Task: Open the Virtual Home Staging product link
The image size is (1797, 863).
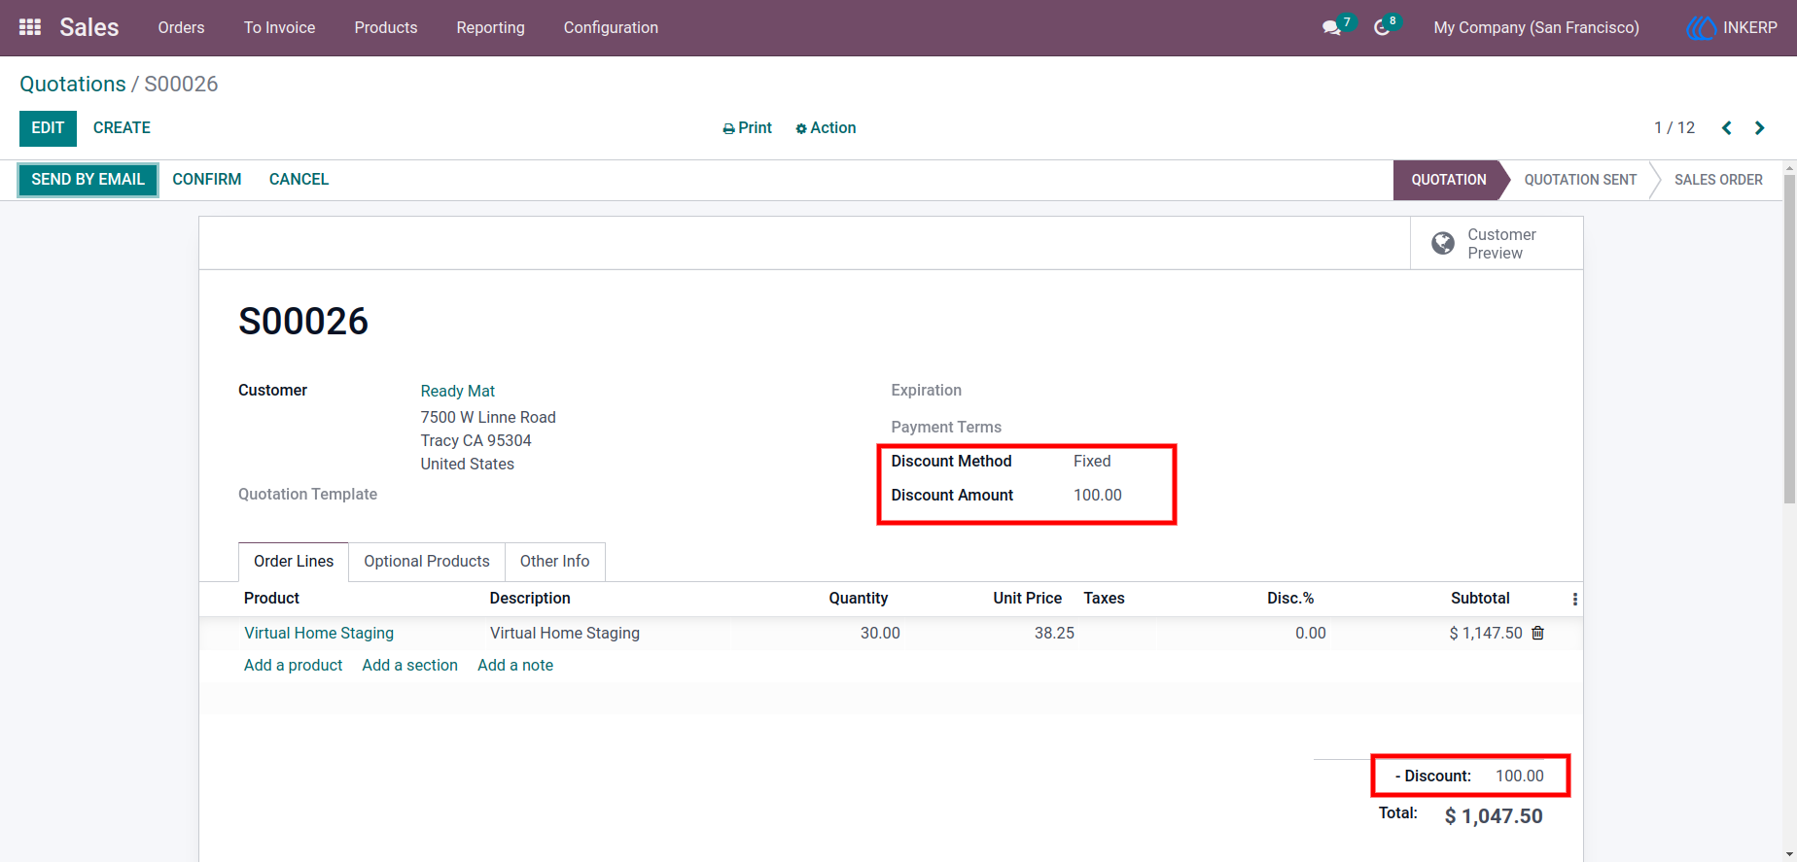Action: (319, 633)
